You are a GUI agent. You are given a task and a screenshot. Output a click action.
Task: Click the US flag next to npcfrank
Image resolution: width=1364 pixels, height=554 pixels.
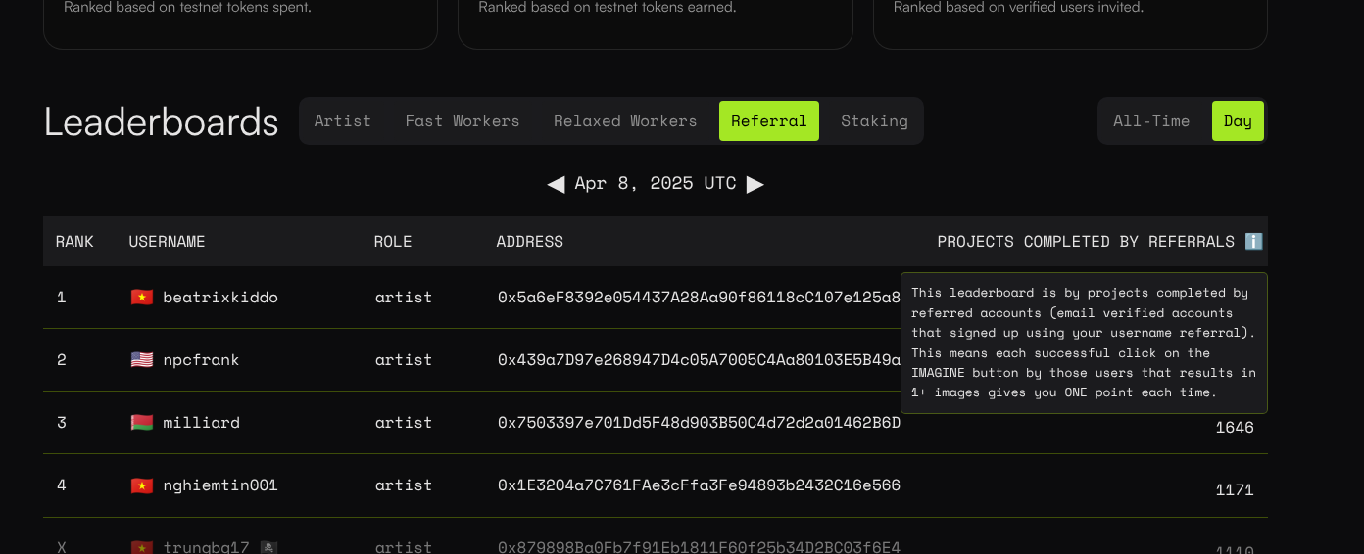pos(142,360)
